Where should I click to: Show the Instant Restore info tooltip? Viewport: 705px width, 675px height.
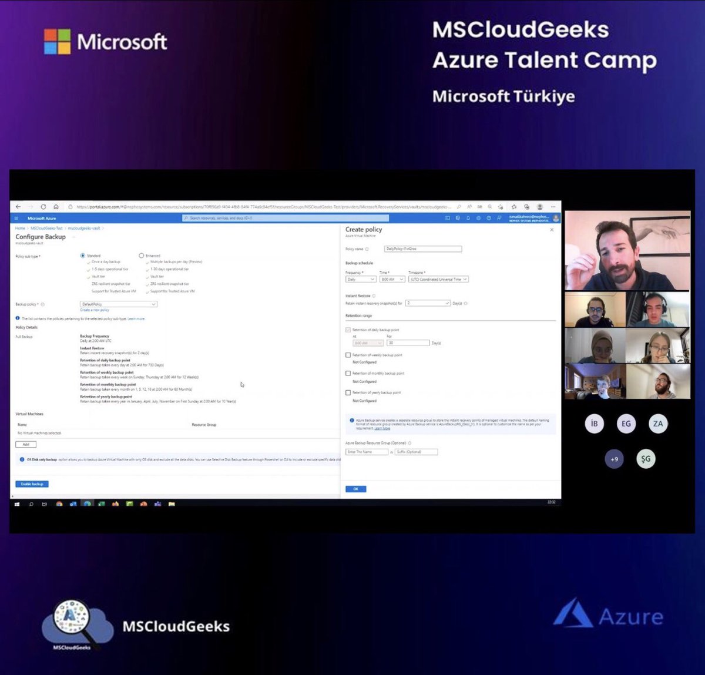(x=374, y=296)
